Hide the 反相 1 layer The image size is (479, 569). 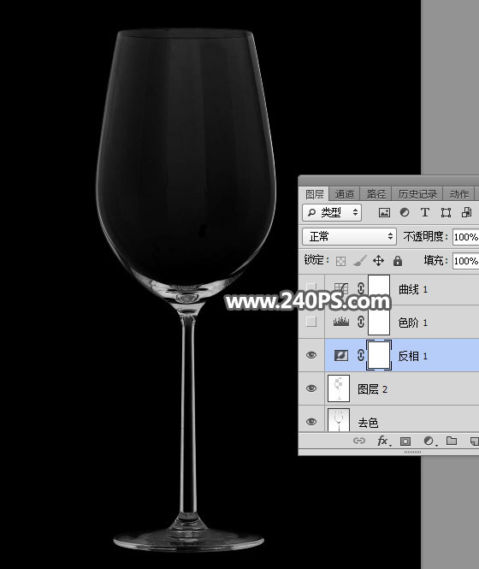point(311,355)
